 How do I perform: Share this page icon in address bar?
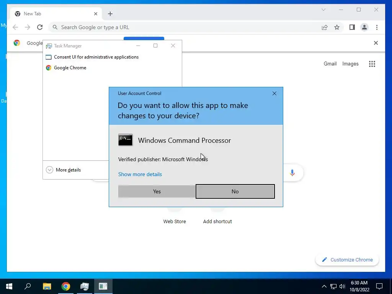click(325, 27)
